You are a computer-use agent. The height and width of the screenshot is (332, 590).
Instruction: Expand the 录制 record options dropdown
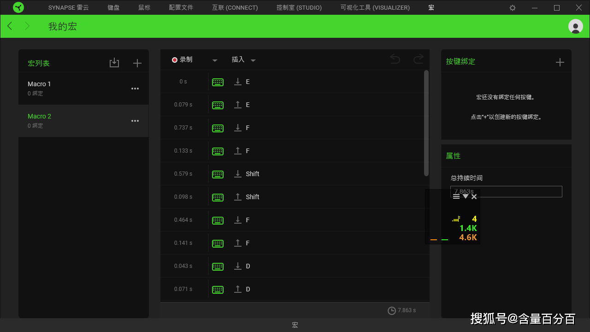(x=215, y=60)
